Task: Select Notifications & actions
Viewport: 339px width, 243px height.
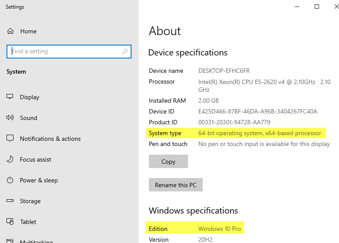Action: (50, 139)
